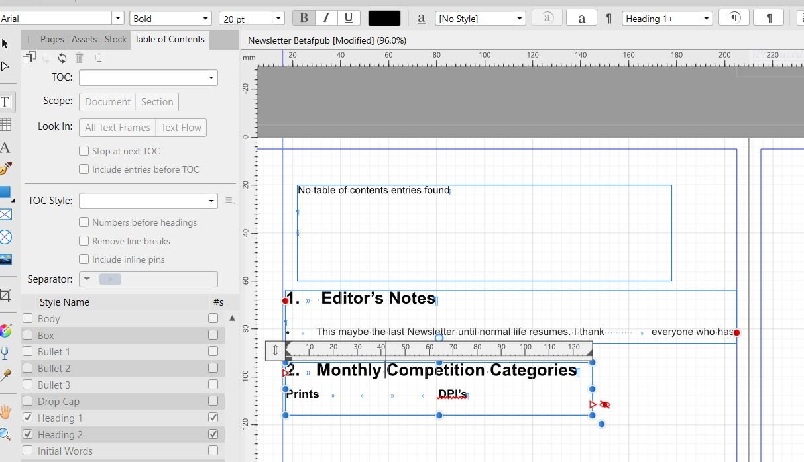This screenshot has height=462, width=804.
Task: Open the TOC Style dropdown
Action: click(211, 200)
